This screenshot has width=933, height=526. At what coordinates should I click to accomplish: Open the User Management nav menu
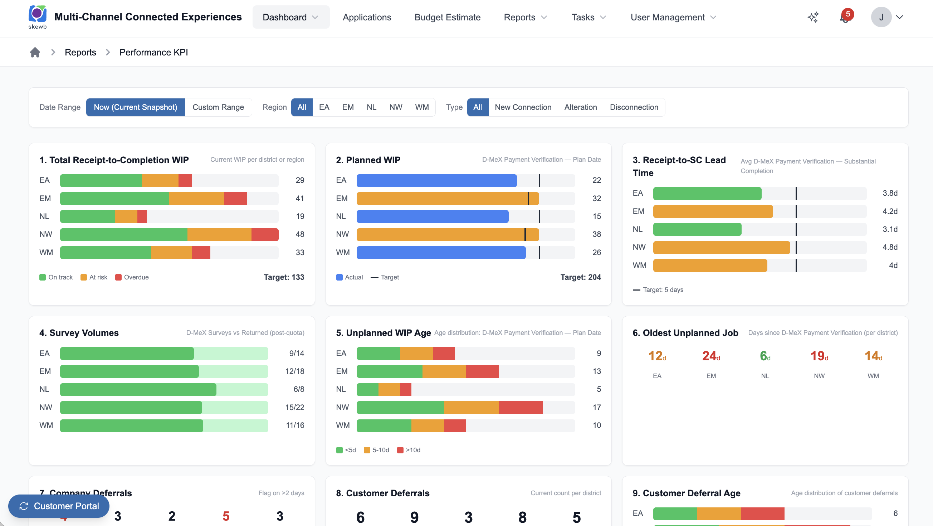click(673, 18)
